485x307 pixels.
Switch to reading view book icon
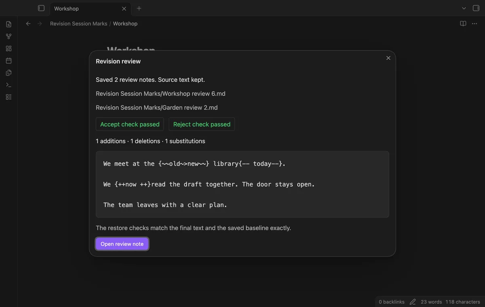463,23
